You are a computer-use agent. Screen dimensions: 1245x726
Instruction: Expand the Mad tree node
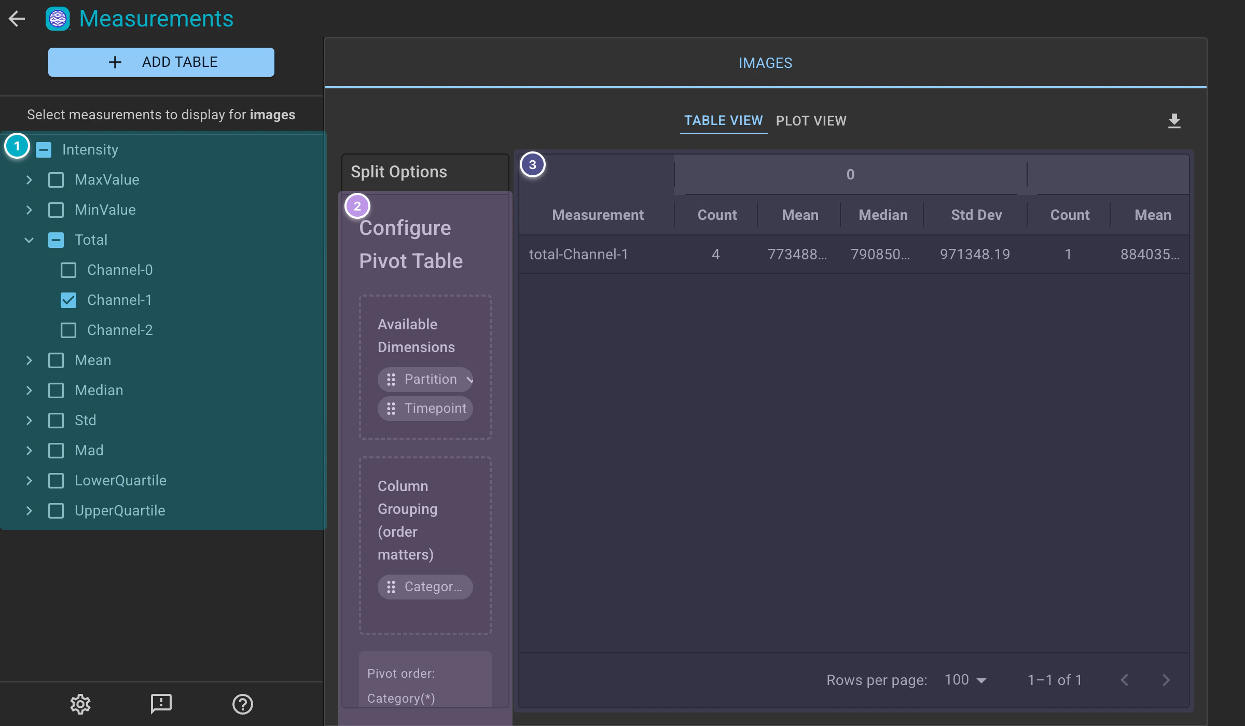coord(29,451)
